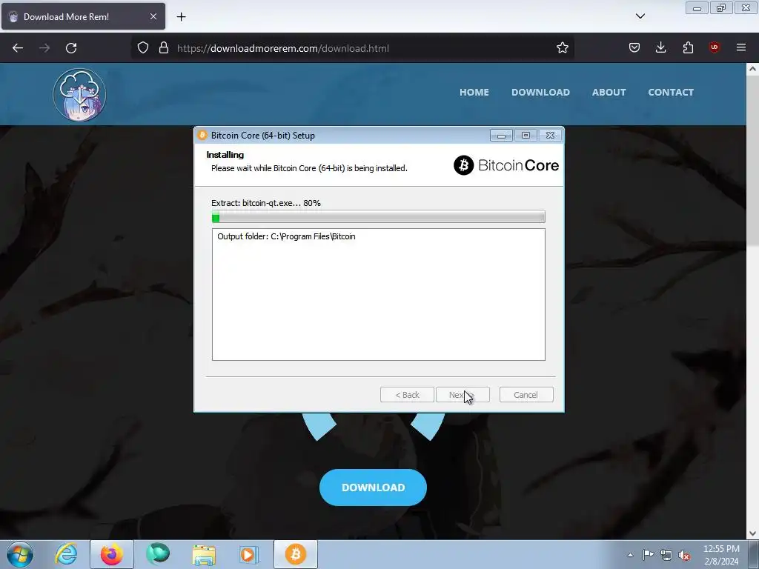Click the Bitcoin Core logo in installer
This screenshot has height=569, width=759.
coord(506,165)
